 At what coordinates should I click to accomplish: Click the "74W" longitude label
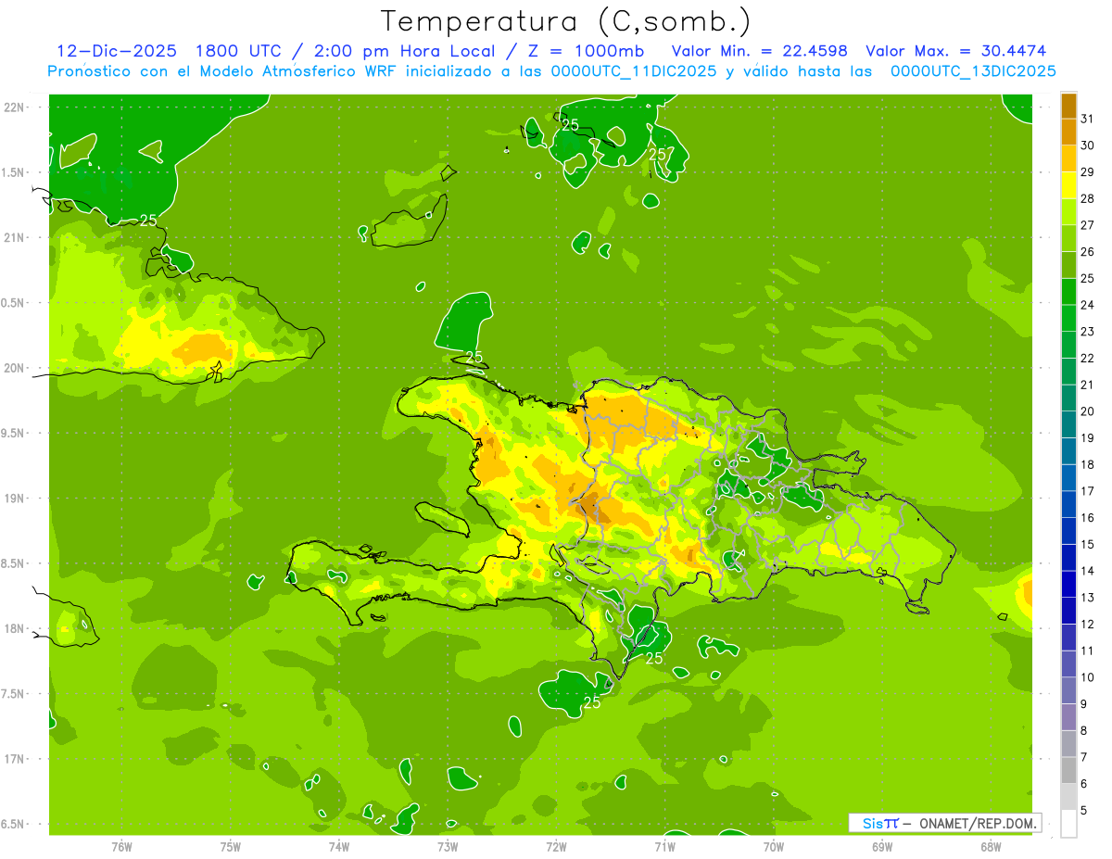[339, 846]
